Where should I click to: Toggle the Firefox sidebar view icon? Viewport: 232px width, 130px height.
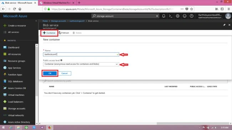[222, 9]
